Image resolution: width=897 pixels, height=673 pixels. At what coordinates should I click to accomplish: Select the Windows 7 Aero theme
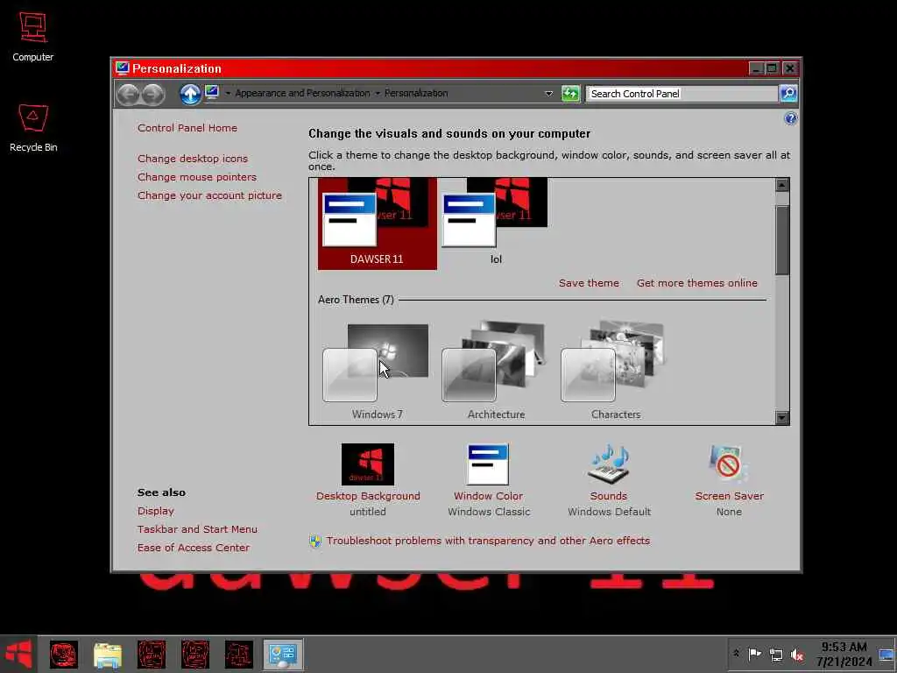pos(377,372)
